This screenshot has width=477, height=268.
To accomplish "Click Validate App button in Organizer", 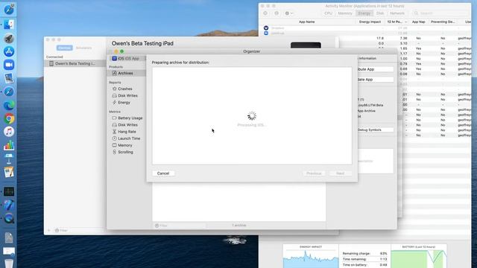I will pyautogui.click(x=376, y=80).
